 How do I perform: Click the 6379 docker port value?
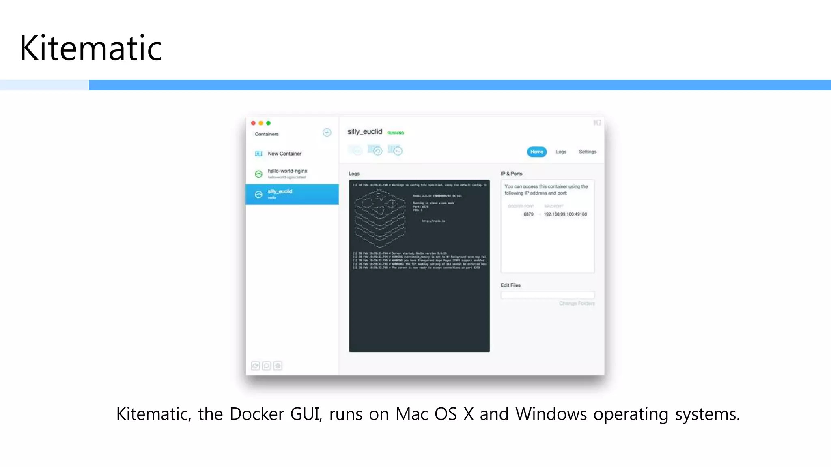point(528,214)
